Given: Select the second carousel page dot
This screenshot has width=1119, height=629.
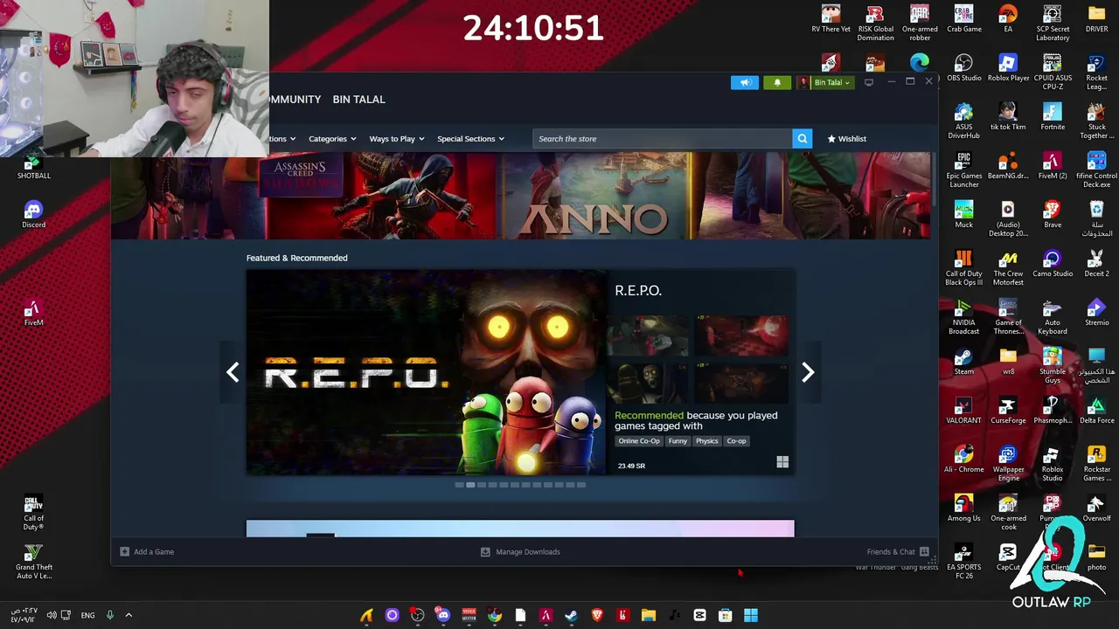Looking at the screenshot, I should pyautogui.click(x=470, y=485).
